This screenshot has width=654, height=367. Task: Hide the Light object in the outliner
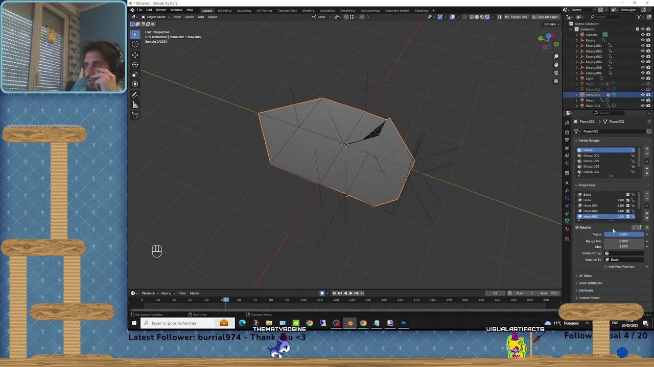click(x=643, y=78)
